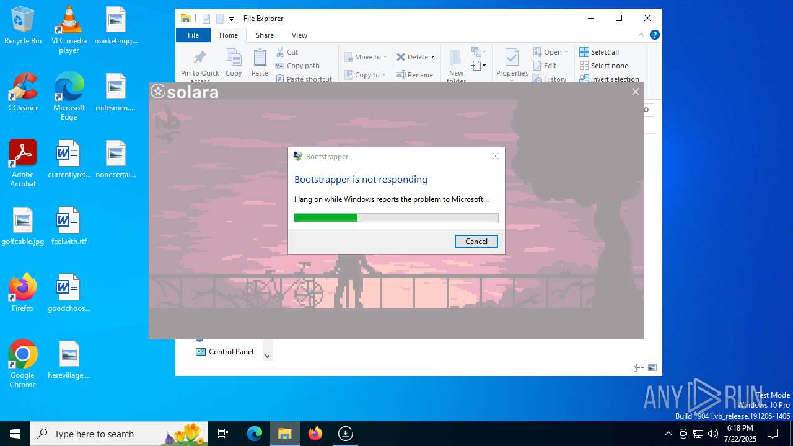793x446 pixels.
Task: Open Edge from the taskbar
Action: [255, 434]
